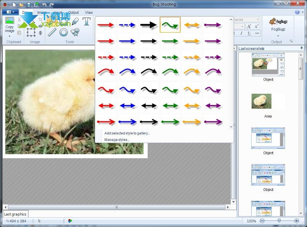The width and height of the screenshot is (307, 227).
Task: Select the Text tool (large T icon)
Action: 86,22
